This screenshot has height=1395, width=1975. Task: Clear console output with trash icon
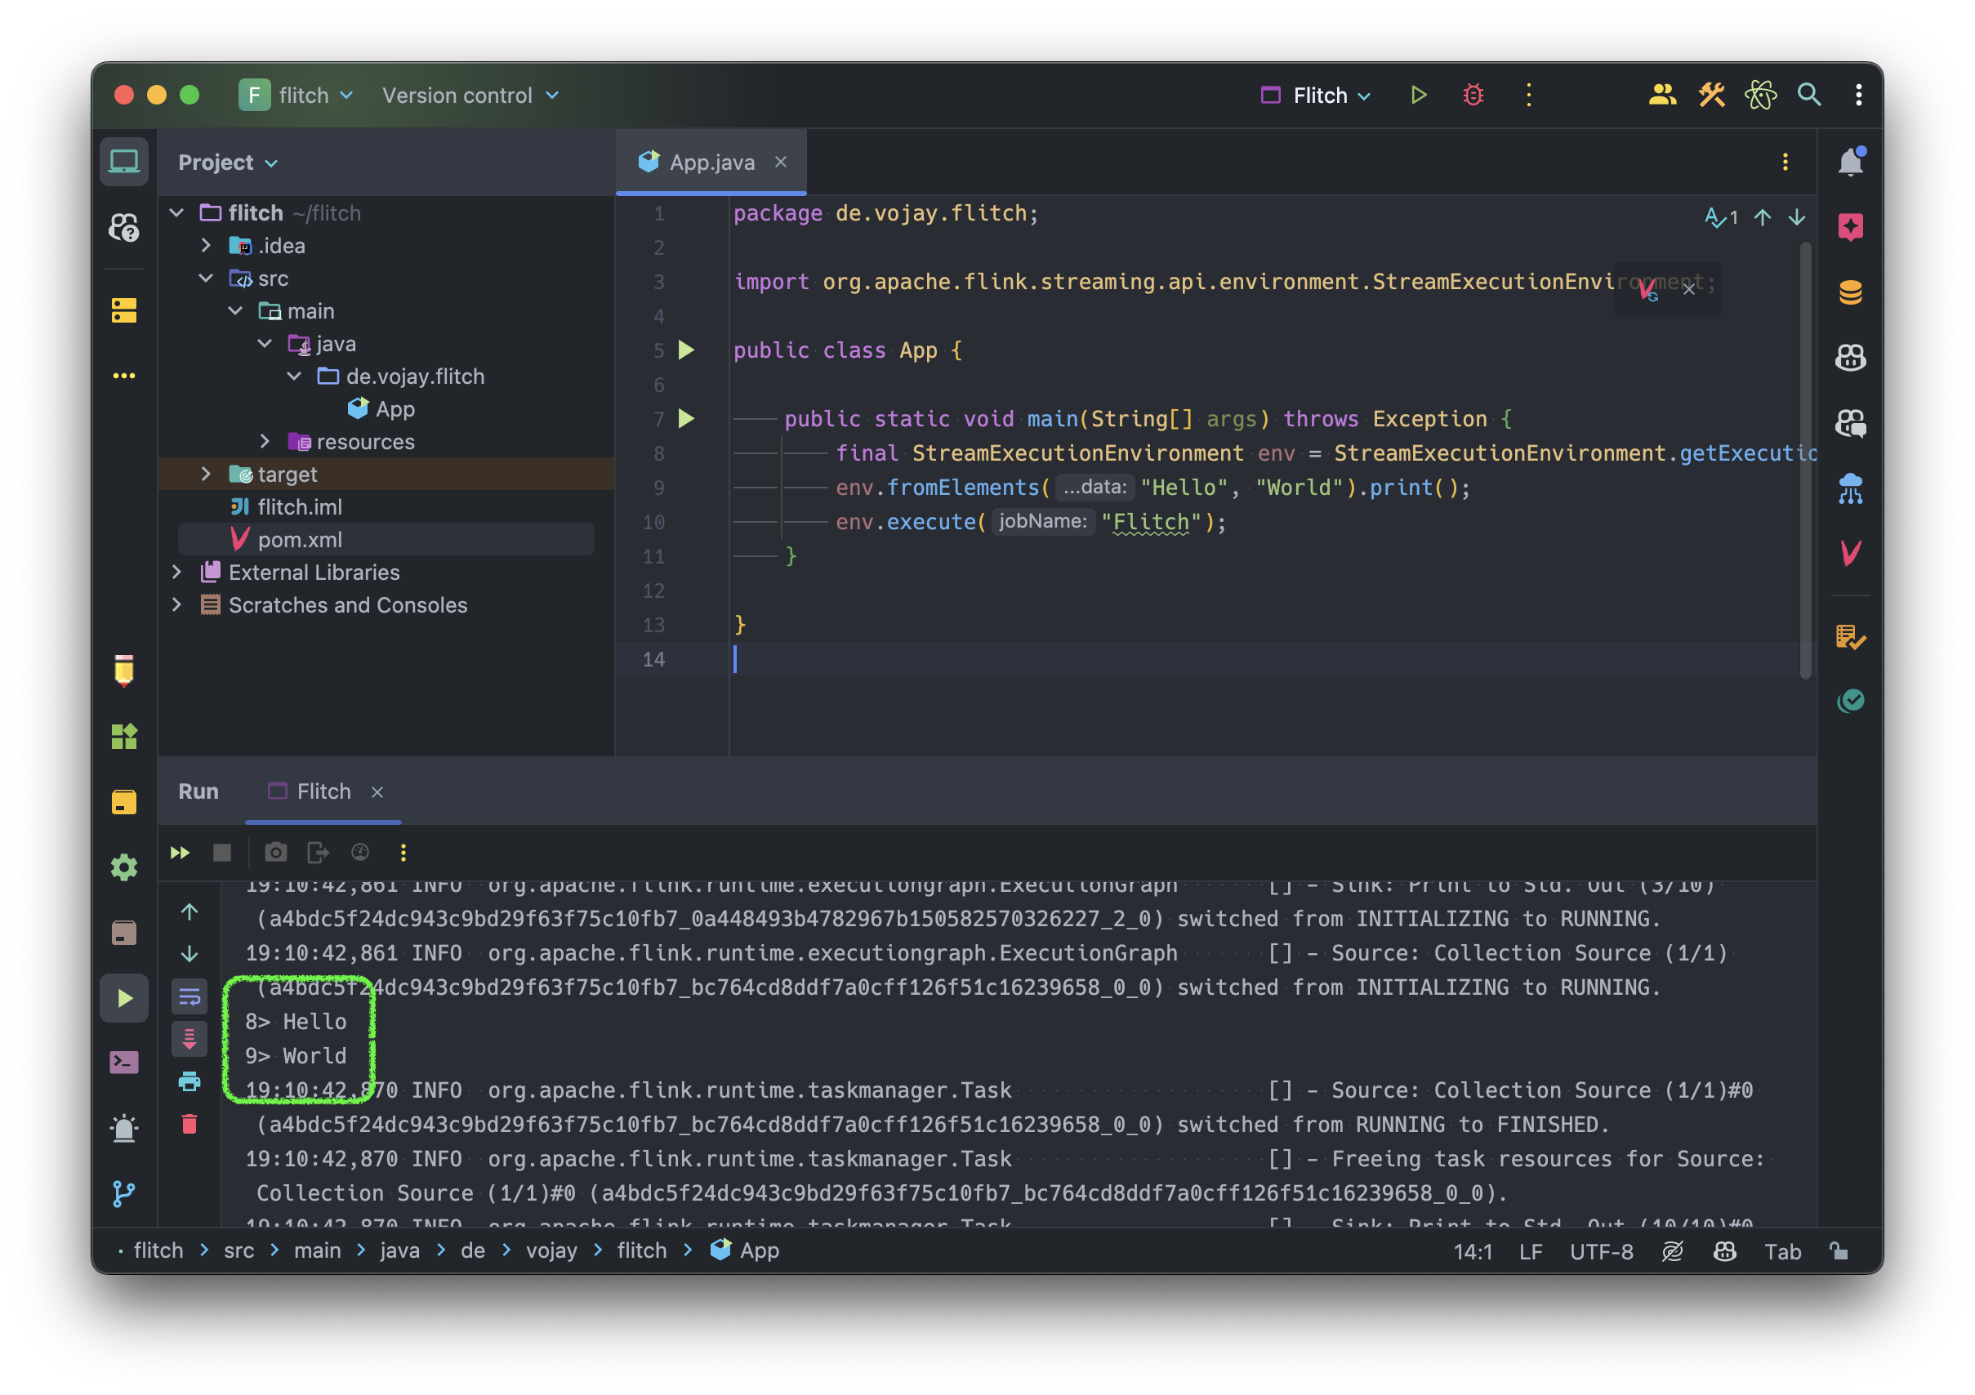pos(189,1124)
